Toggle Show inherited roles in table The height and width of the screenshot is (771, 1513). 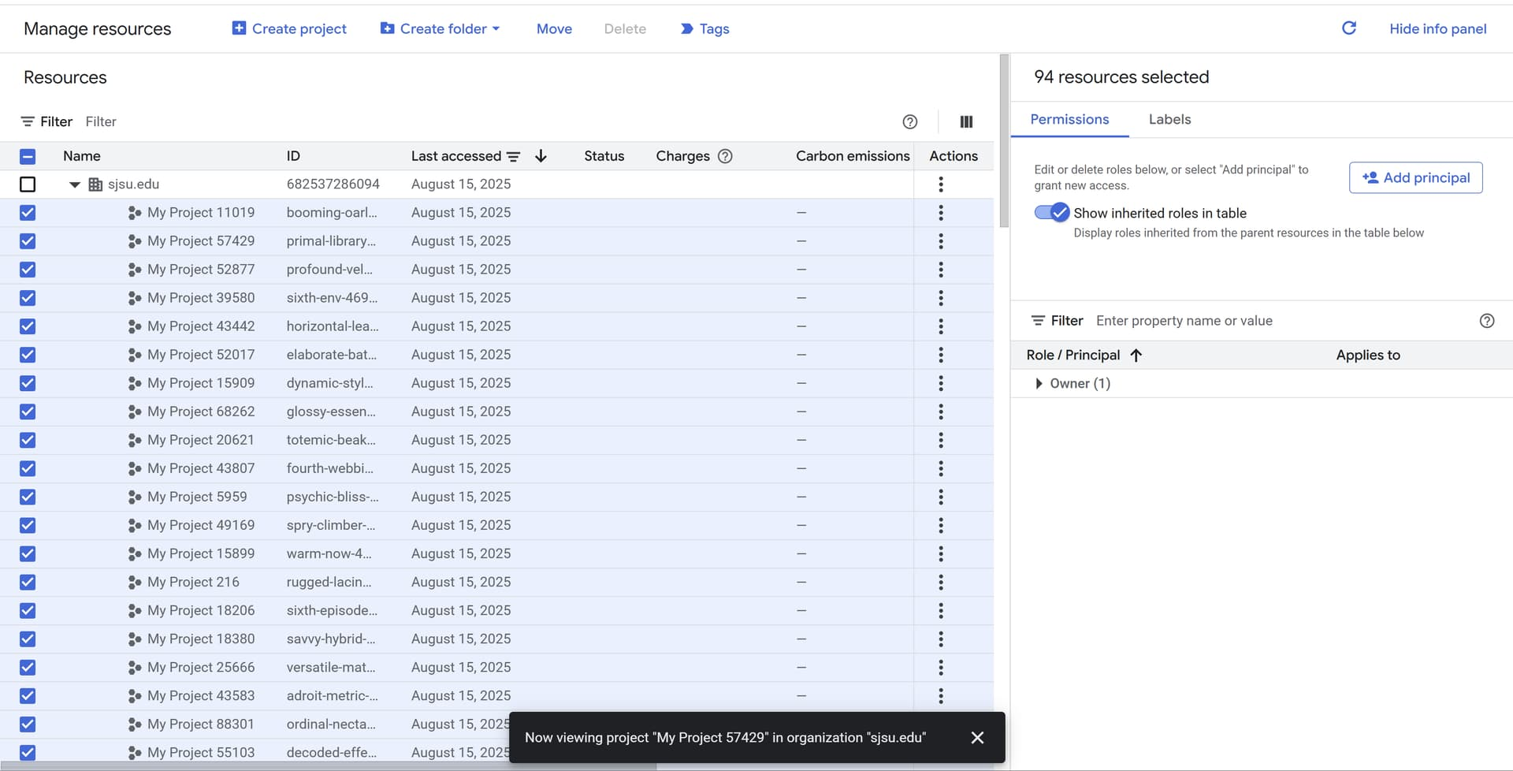[x=1051, y=213]
